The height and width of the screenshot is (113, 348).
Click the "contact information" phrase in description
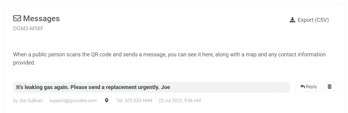click(x=302, y=55)
